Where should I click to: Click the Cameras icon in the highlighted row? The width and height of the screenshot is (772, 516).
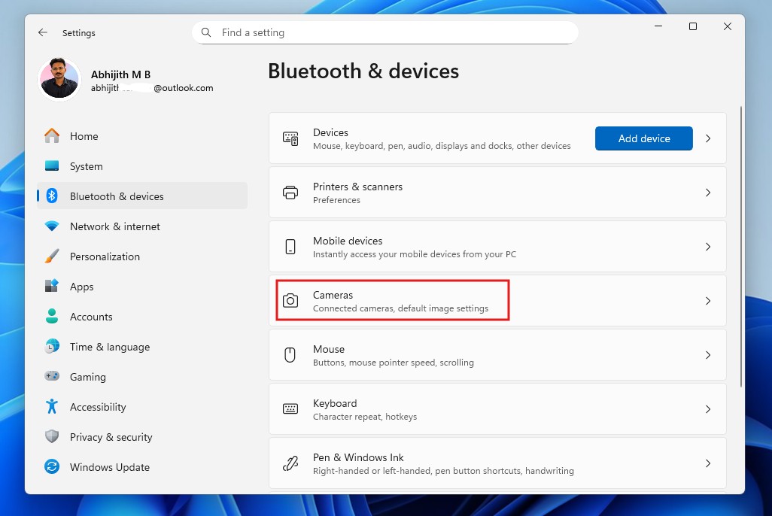coord(290,300)
